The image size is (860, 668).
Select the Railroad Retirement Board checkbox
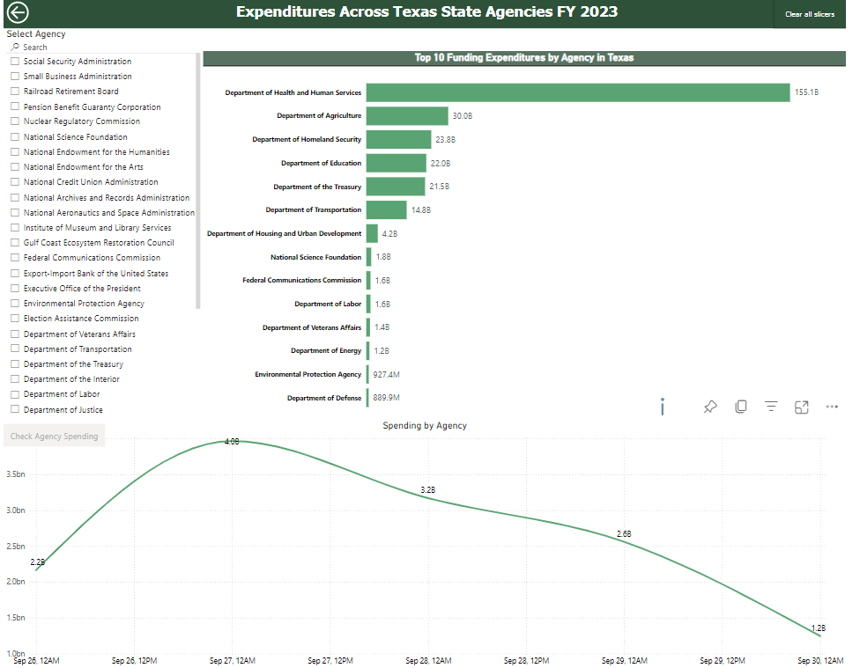(x=14, y=91)
